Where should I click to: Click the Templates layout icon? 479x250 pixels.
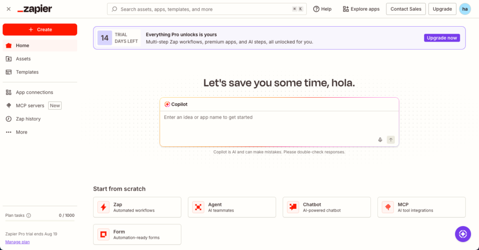click(8, 72)
